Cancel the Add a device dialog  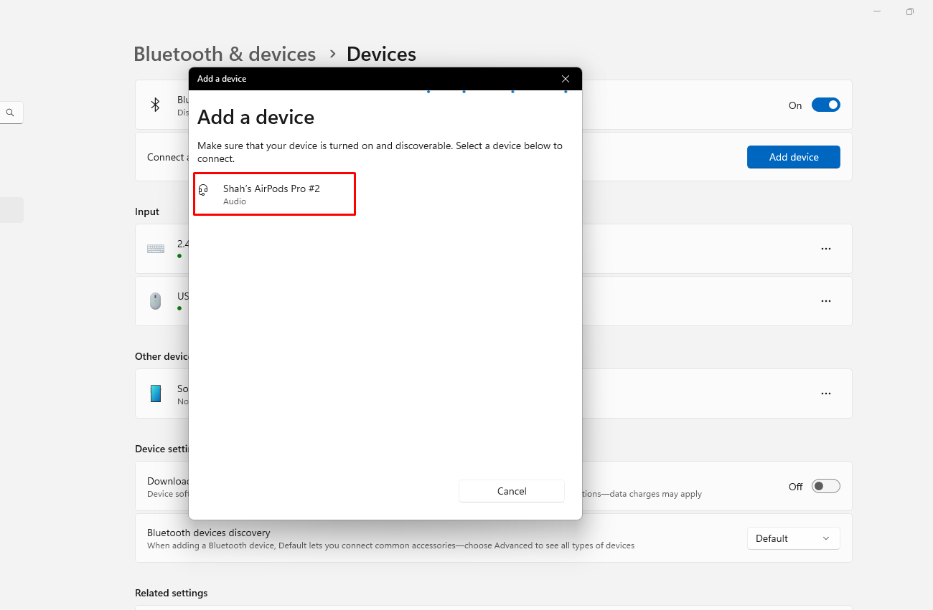512,491
